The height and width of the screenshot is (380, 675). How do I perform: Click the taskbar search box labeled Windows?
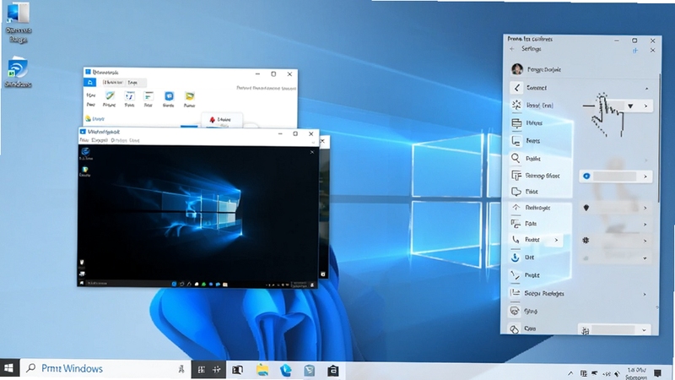pos(106,369)
